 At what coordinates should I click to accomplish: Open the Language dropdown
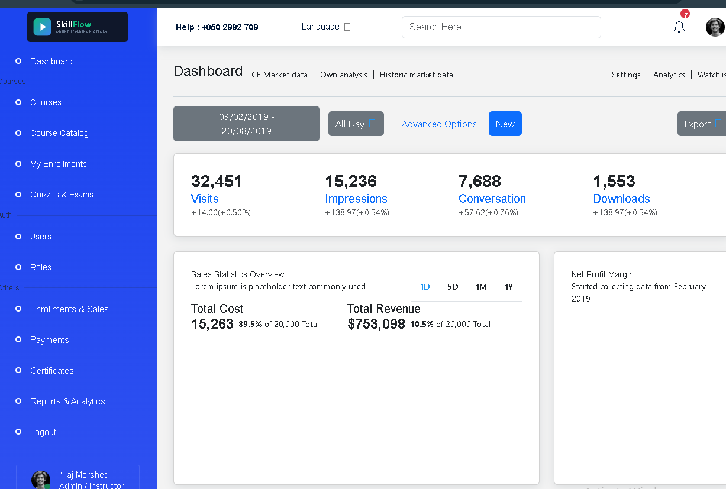[x=326, y=27]
